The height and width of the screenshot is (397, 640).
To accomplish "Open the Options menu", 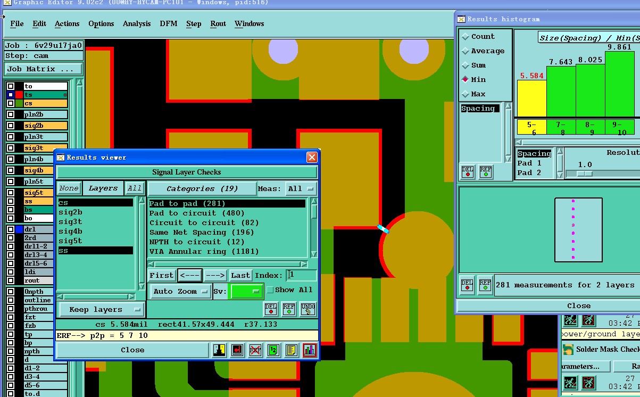I will pyautogui.click(x=101, y=23).
